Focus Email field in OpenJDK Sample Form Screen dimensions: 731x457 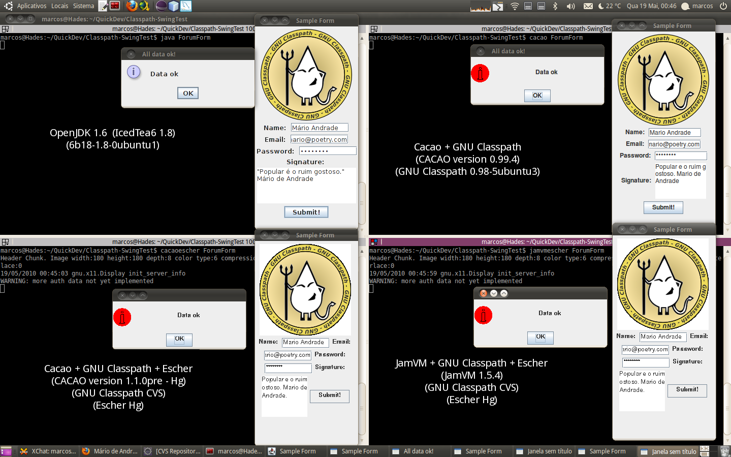coord(319,139)
